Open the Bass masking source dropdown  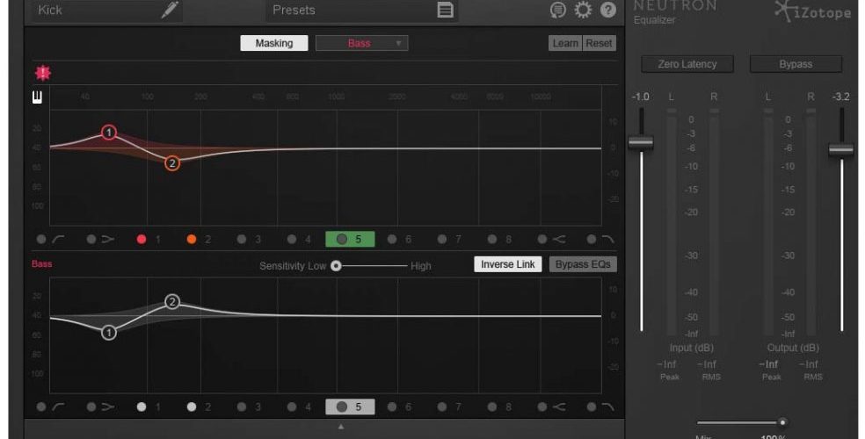point(362,43)
